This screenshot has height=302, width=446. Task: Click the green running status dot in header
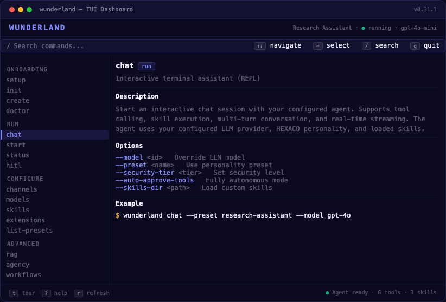(x=363, y=28)
